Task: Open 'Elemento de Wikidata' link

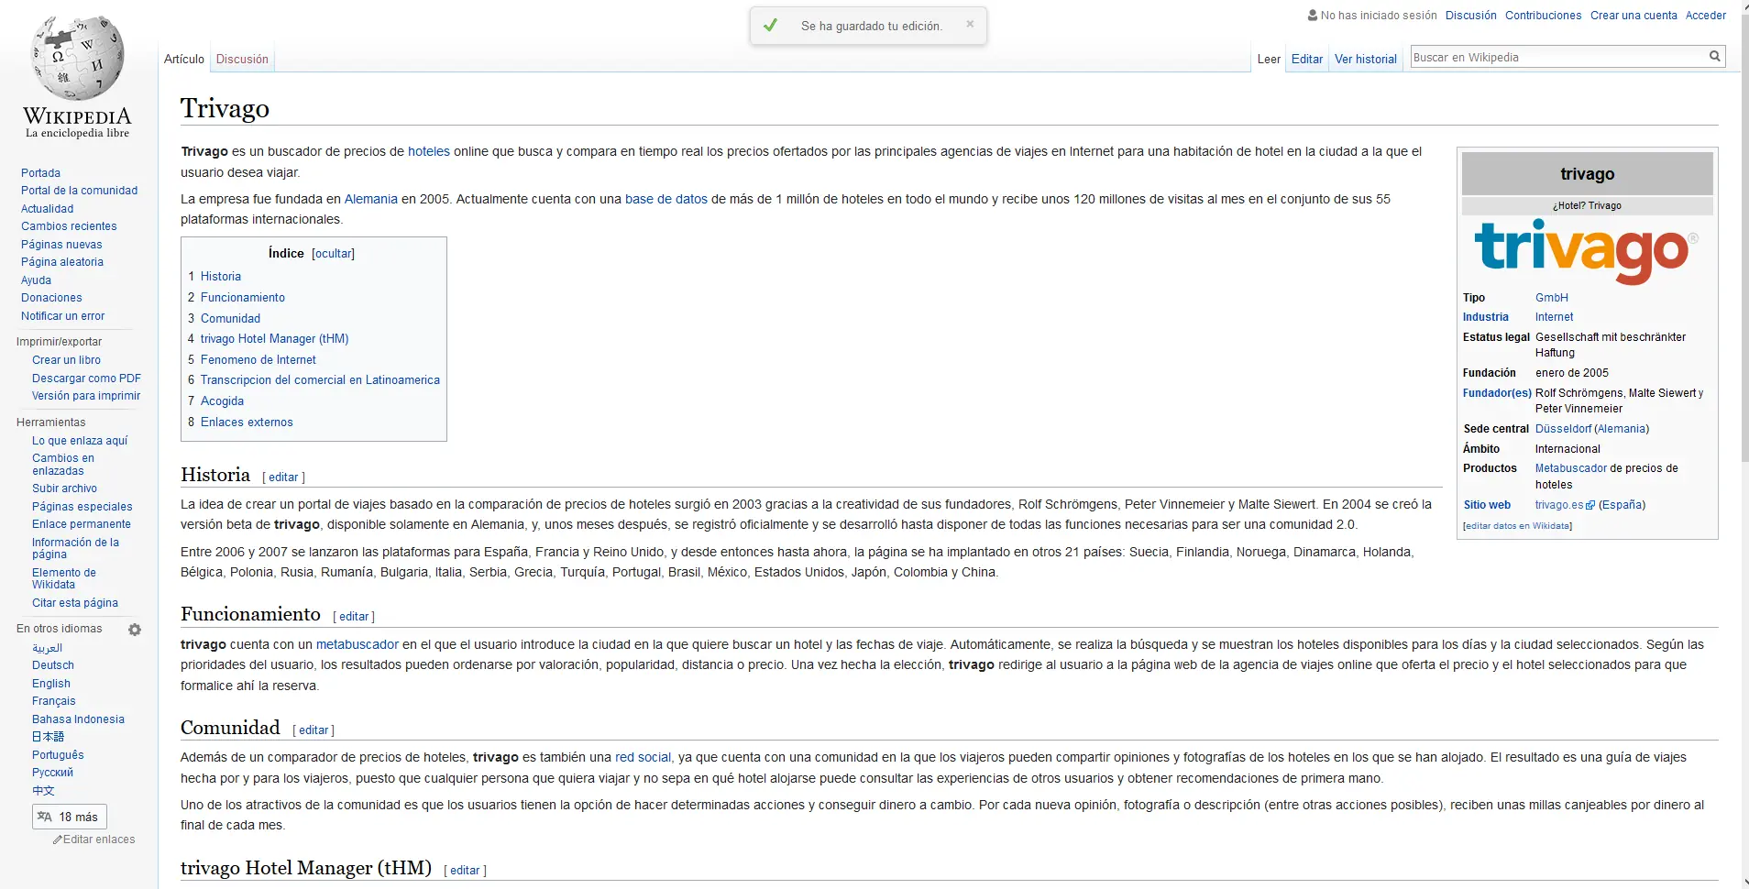Action: click(x=64, y=578)
